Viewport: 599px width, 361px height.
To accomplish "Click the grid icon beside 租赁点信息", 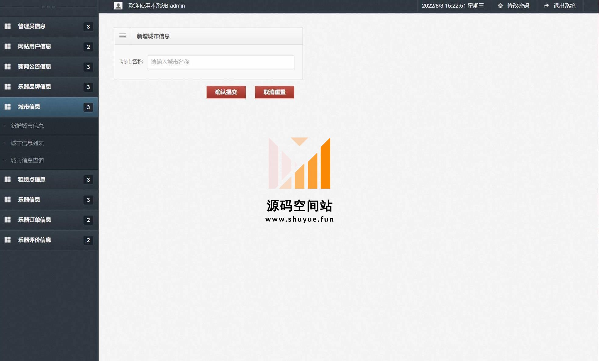I will pyautogui.click(x=8, y=180).
